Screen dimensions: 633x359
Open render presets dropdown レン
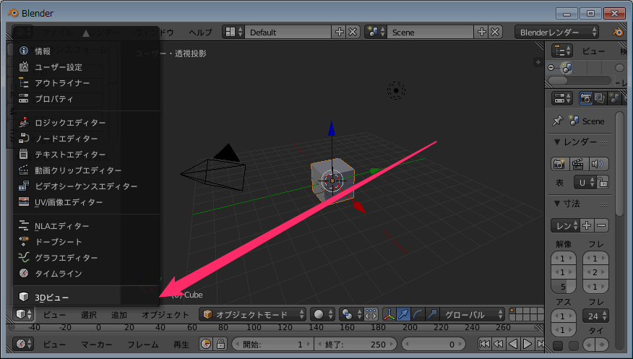(566, 225)
